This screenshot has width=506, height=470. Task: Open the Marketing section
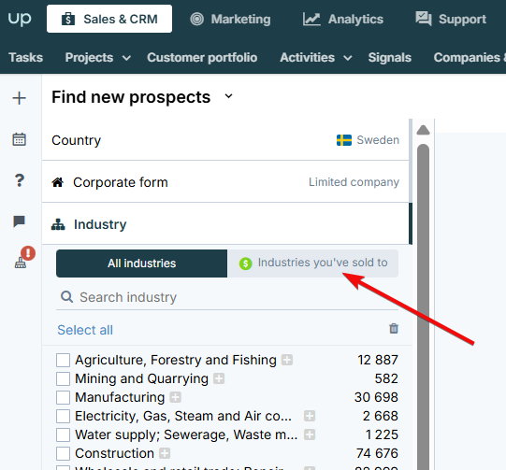pyautogui.click(x=230, y=19)
